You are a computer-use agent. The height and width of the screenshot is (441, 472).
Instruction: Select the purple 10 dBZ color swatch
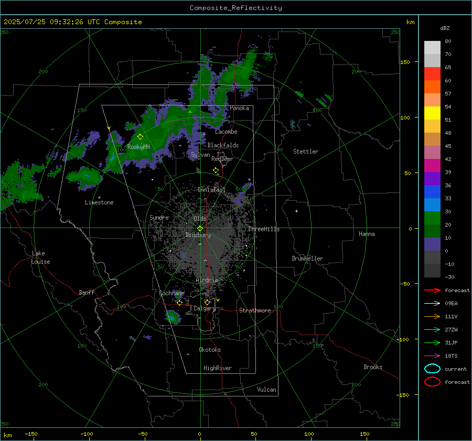pyautogui.click(x=432, y=244)
